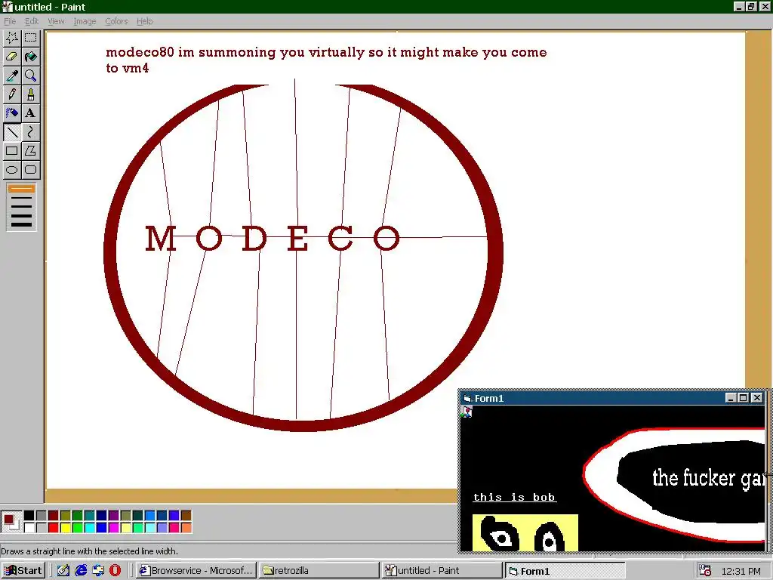773x580 pixels.
Task: Click the Form1 window title bar
Action: [x=592, y=398]
